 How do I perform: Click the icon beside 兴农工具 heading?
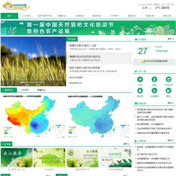(135, 71)
